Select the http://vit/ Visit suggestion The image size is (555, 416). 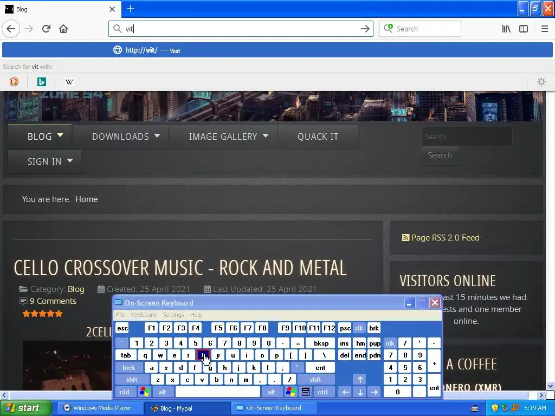point(277,50)
